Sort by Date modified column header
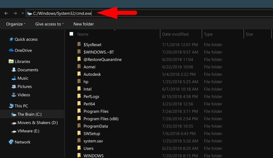Viewport: 273px width, 158px height. coord(175,34)
